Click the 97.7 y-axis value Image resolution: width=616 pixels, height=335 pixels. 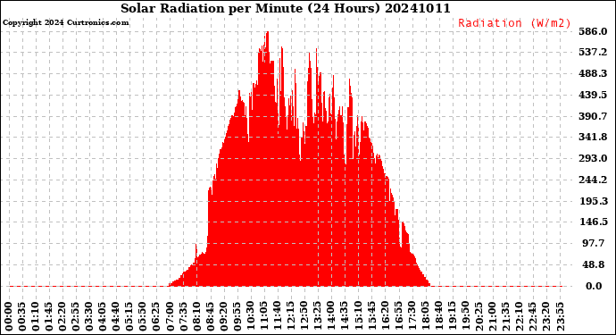tap(593, 243)
